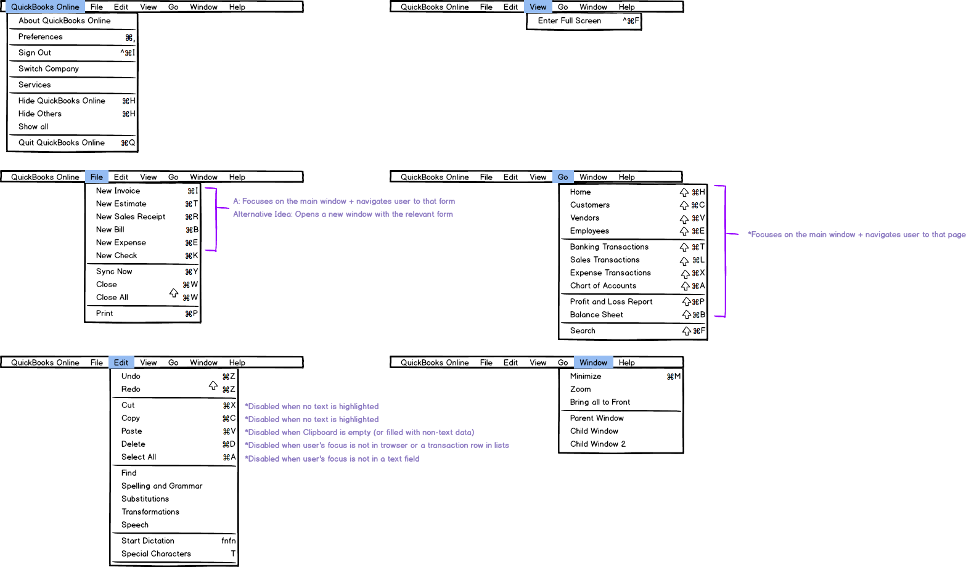966x567 pixels.
Task: Click the highlighted View menu title
Action: 538,7
